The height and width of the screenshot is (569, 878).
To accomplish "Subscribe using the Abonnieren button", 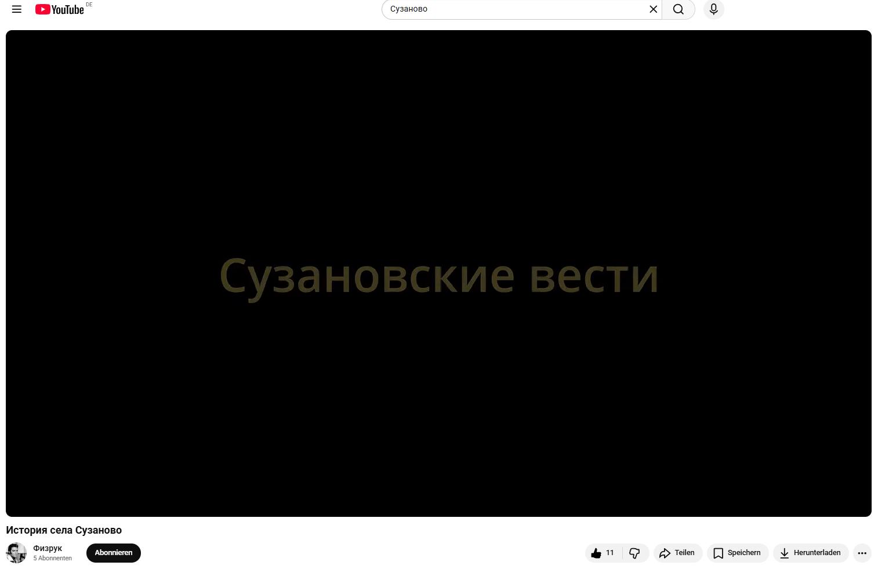I will [x=114, y=553].
